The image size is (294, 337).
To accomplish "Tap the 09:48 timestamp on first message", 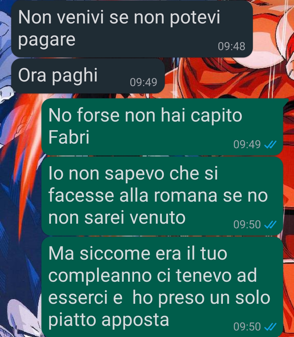I will point(232,46).
